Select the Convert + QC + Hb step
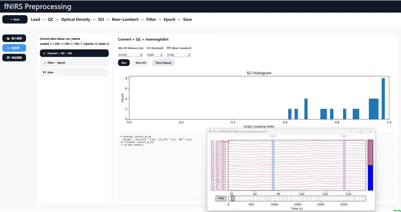401x212 pixels. pos(74,53)
